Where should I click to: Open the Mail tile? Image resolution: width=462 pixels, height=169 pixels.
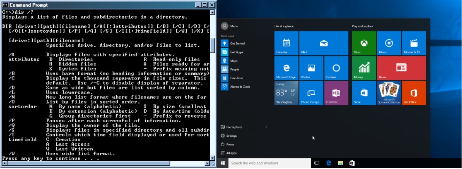click(323, 43)
